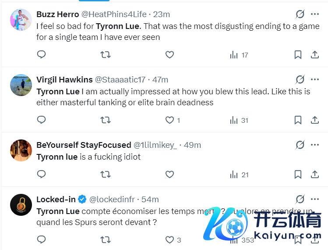Retweet BeYourself StayFocused's tweet

pos(106,175)
